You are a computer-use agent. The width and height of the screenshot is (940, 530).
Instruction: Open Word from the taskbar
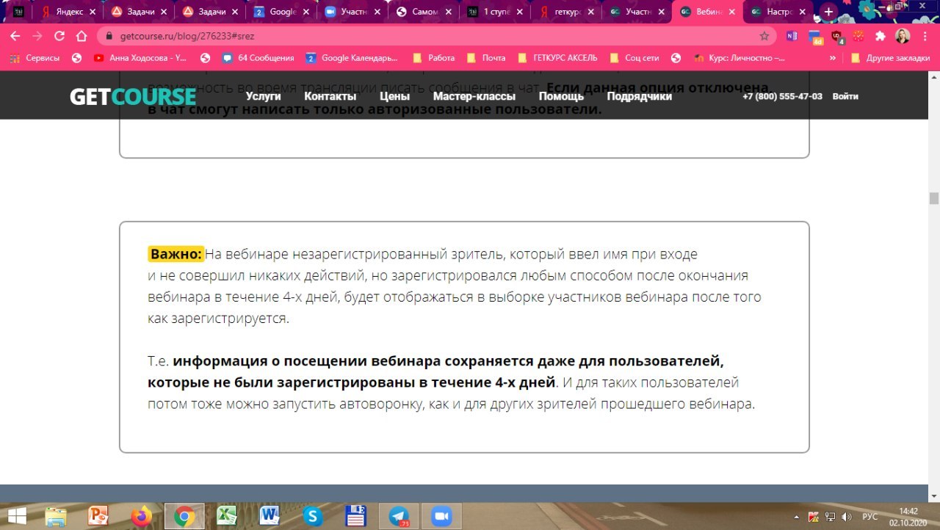(270, 516)
